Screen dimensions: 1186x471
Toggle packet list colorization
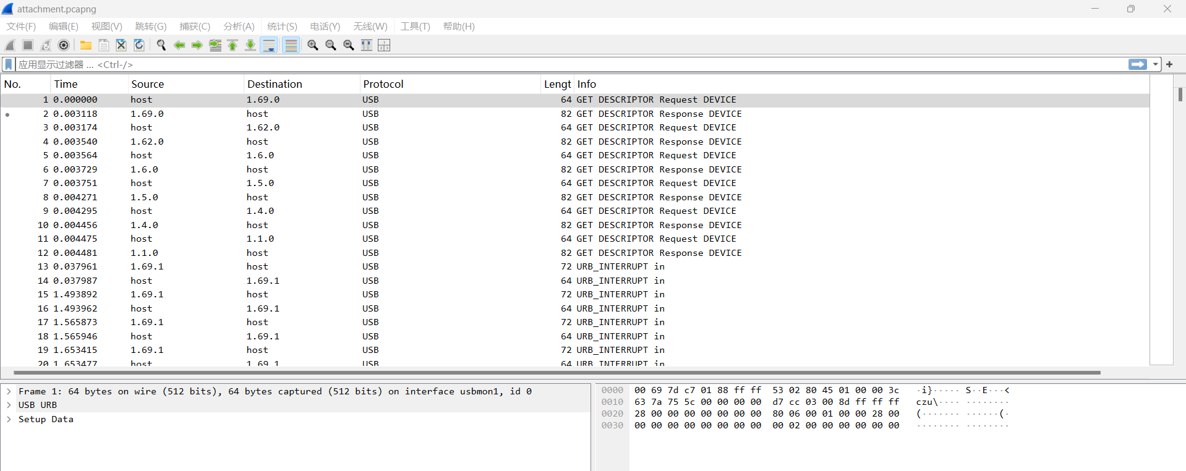[x=291, y=45]
